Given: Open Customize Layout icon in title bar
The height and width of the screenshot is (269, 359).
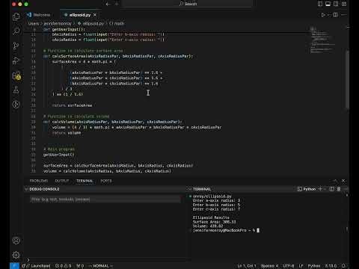Looking at the screenshot, I should [x=344, y=4].
